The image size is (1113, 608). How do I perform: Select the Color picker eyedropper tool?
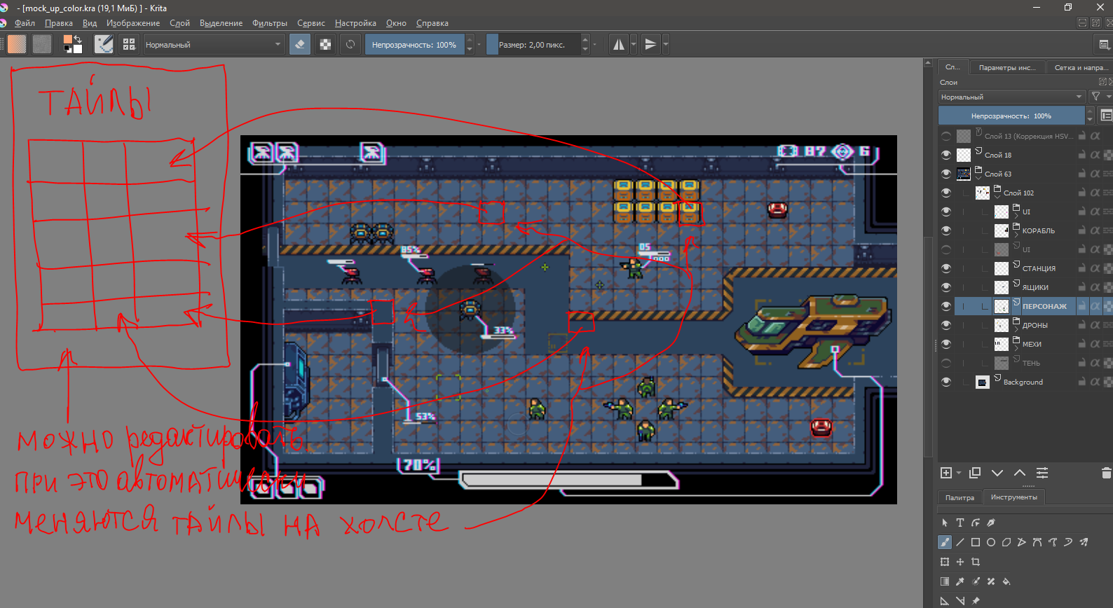pos(960,581)
